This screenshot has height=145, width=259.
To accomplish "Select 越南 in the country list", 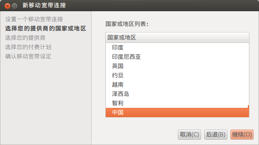I will (x=177, y=85).
